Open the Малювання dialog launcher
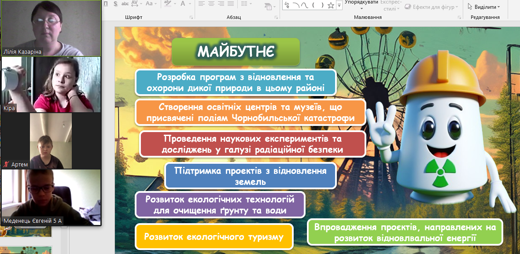 point(460,17)
